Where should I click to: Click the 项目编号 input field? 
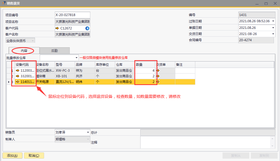pos(72,15)
